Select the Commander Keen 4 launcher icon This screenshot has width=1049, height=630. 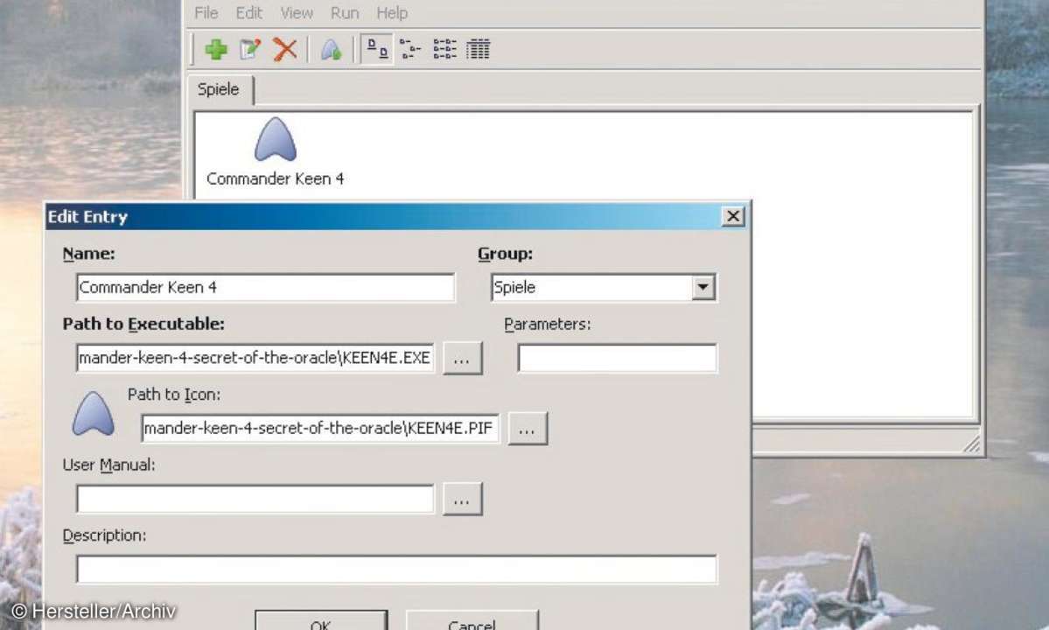tap(275, 140)
